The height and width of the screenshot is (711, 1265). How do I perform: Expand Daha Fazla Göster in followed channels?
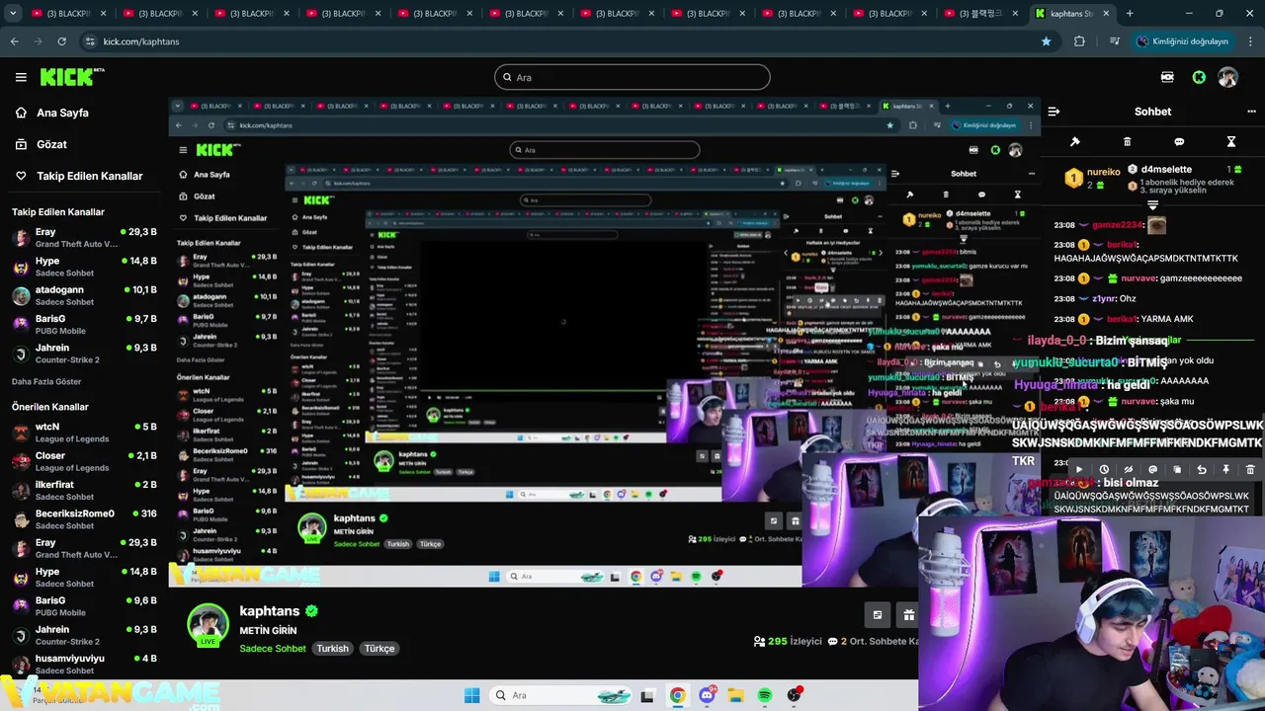[x=46, y=381]
